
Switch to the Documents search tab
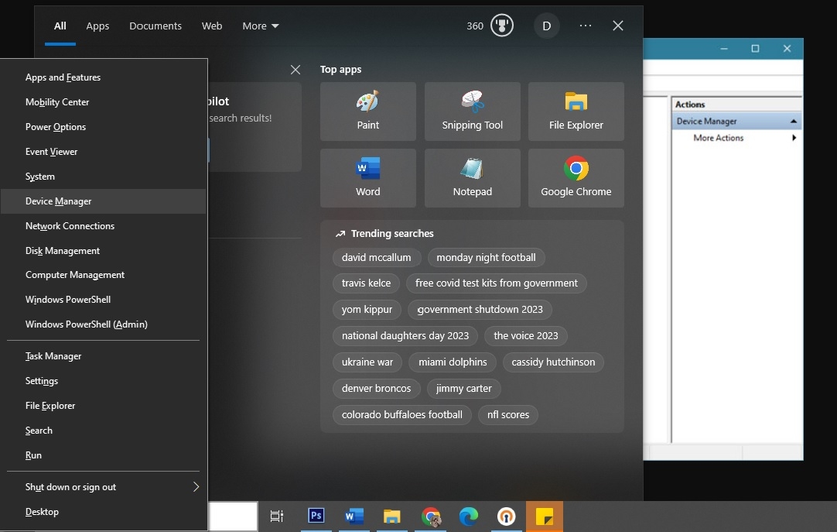coord(155,26)
